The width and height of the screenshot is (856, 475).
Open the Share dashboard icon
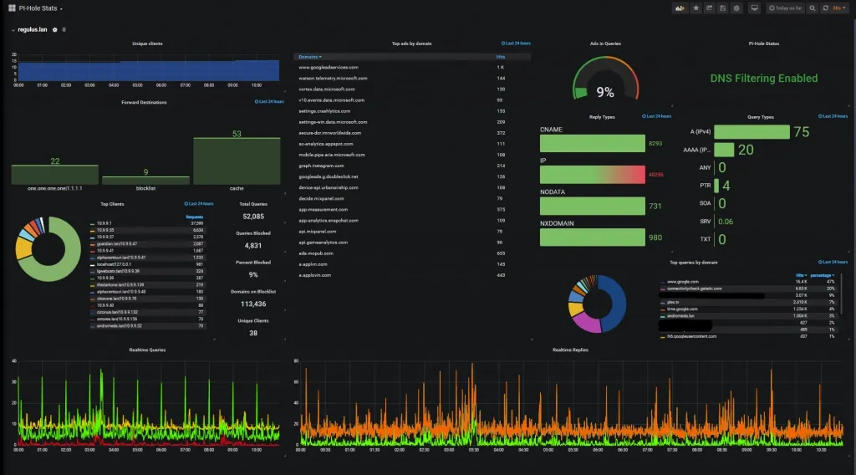pos(709,8)
